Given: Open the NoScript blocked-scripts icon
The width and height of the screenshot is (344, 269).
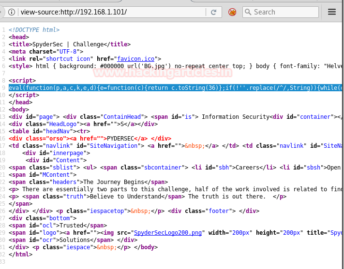Looking at the screenshot, I should (232, 12).
